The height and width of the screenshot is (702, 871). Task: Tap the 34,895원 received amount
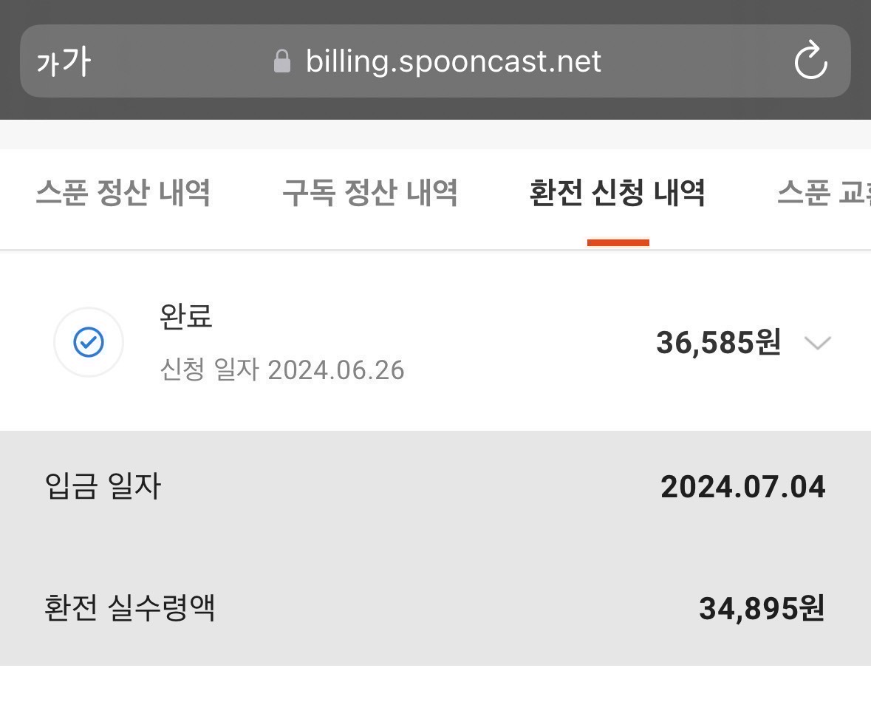[761, 609]
